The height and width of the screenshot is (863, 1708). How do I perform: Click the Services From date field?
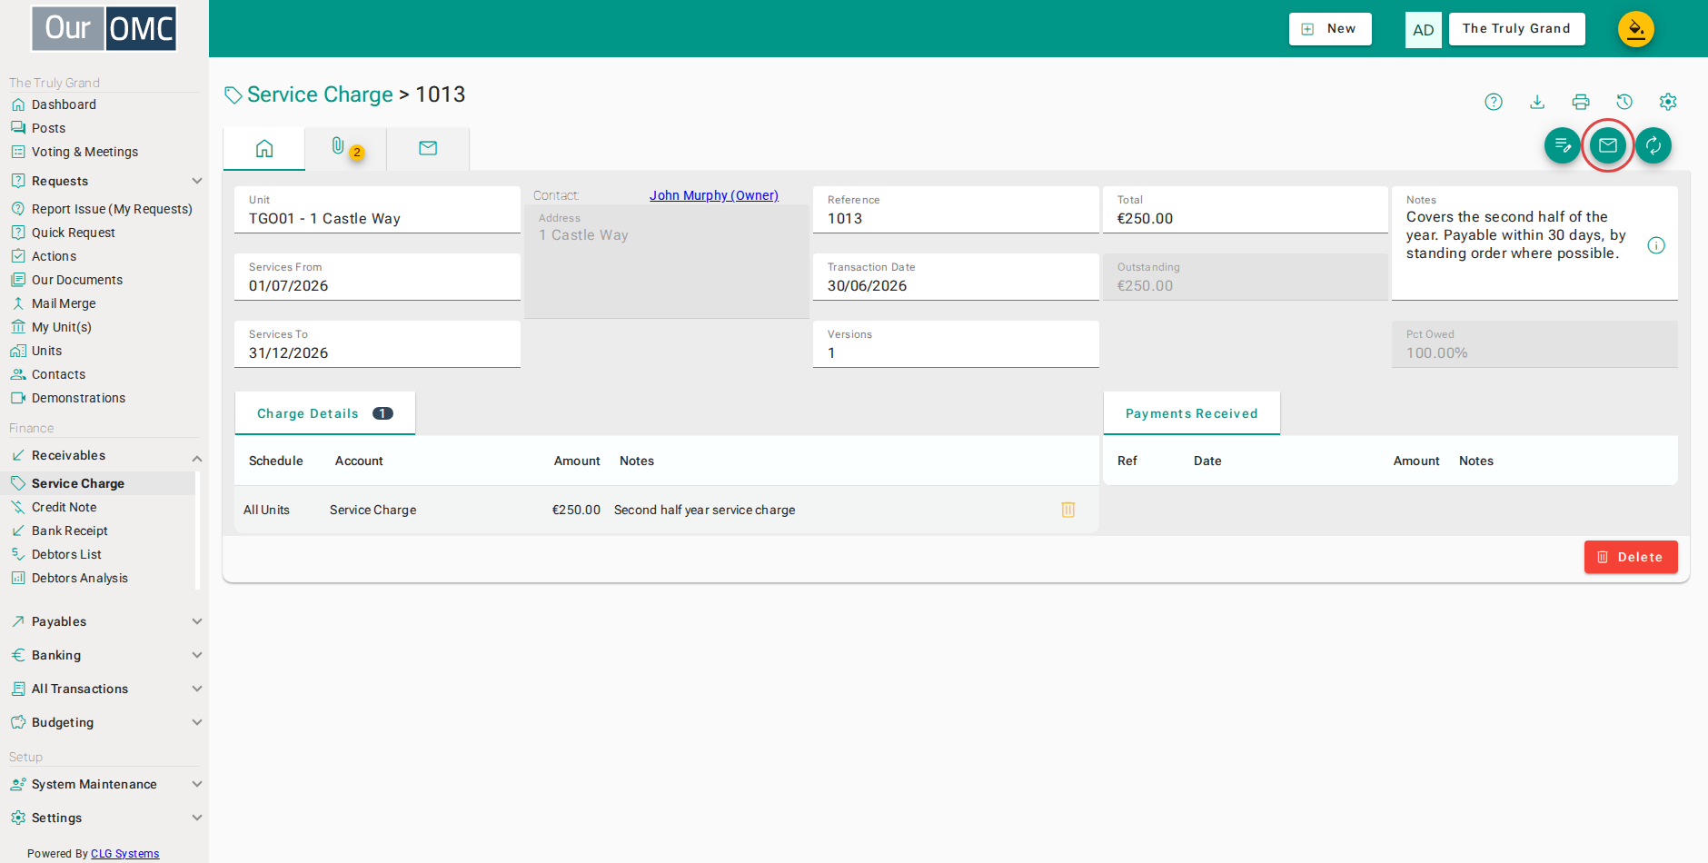coord(377,277)
